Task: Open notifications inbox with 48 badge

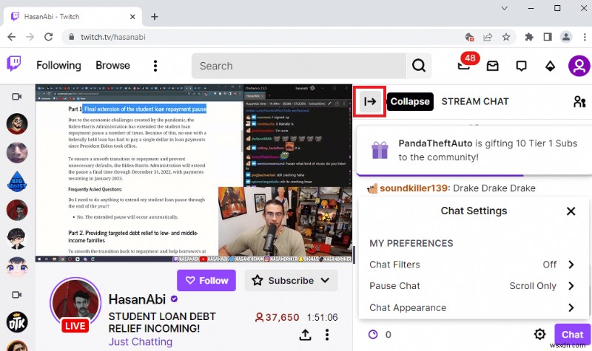Action: (x=464, y=66)
